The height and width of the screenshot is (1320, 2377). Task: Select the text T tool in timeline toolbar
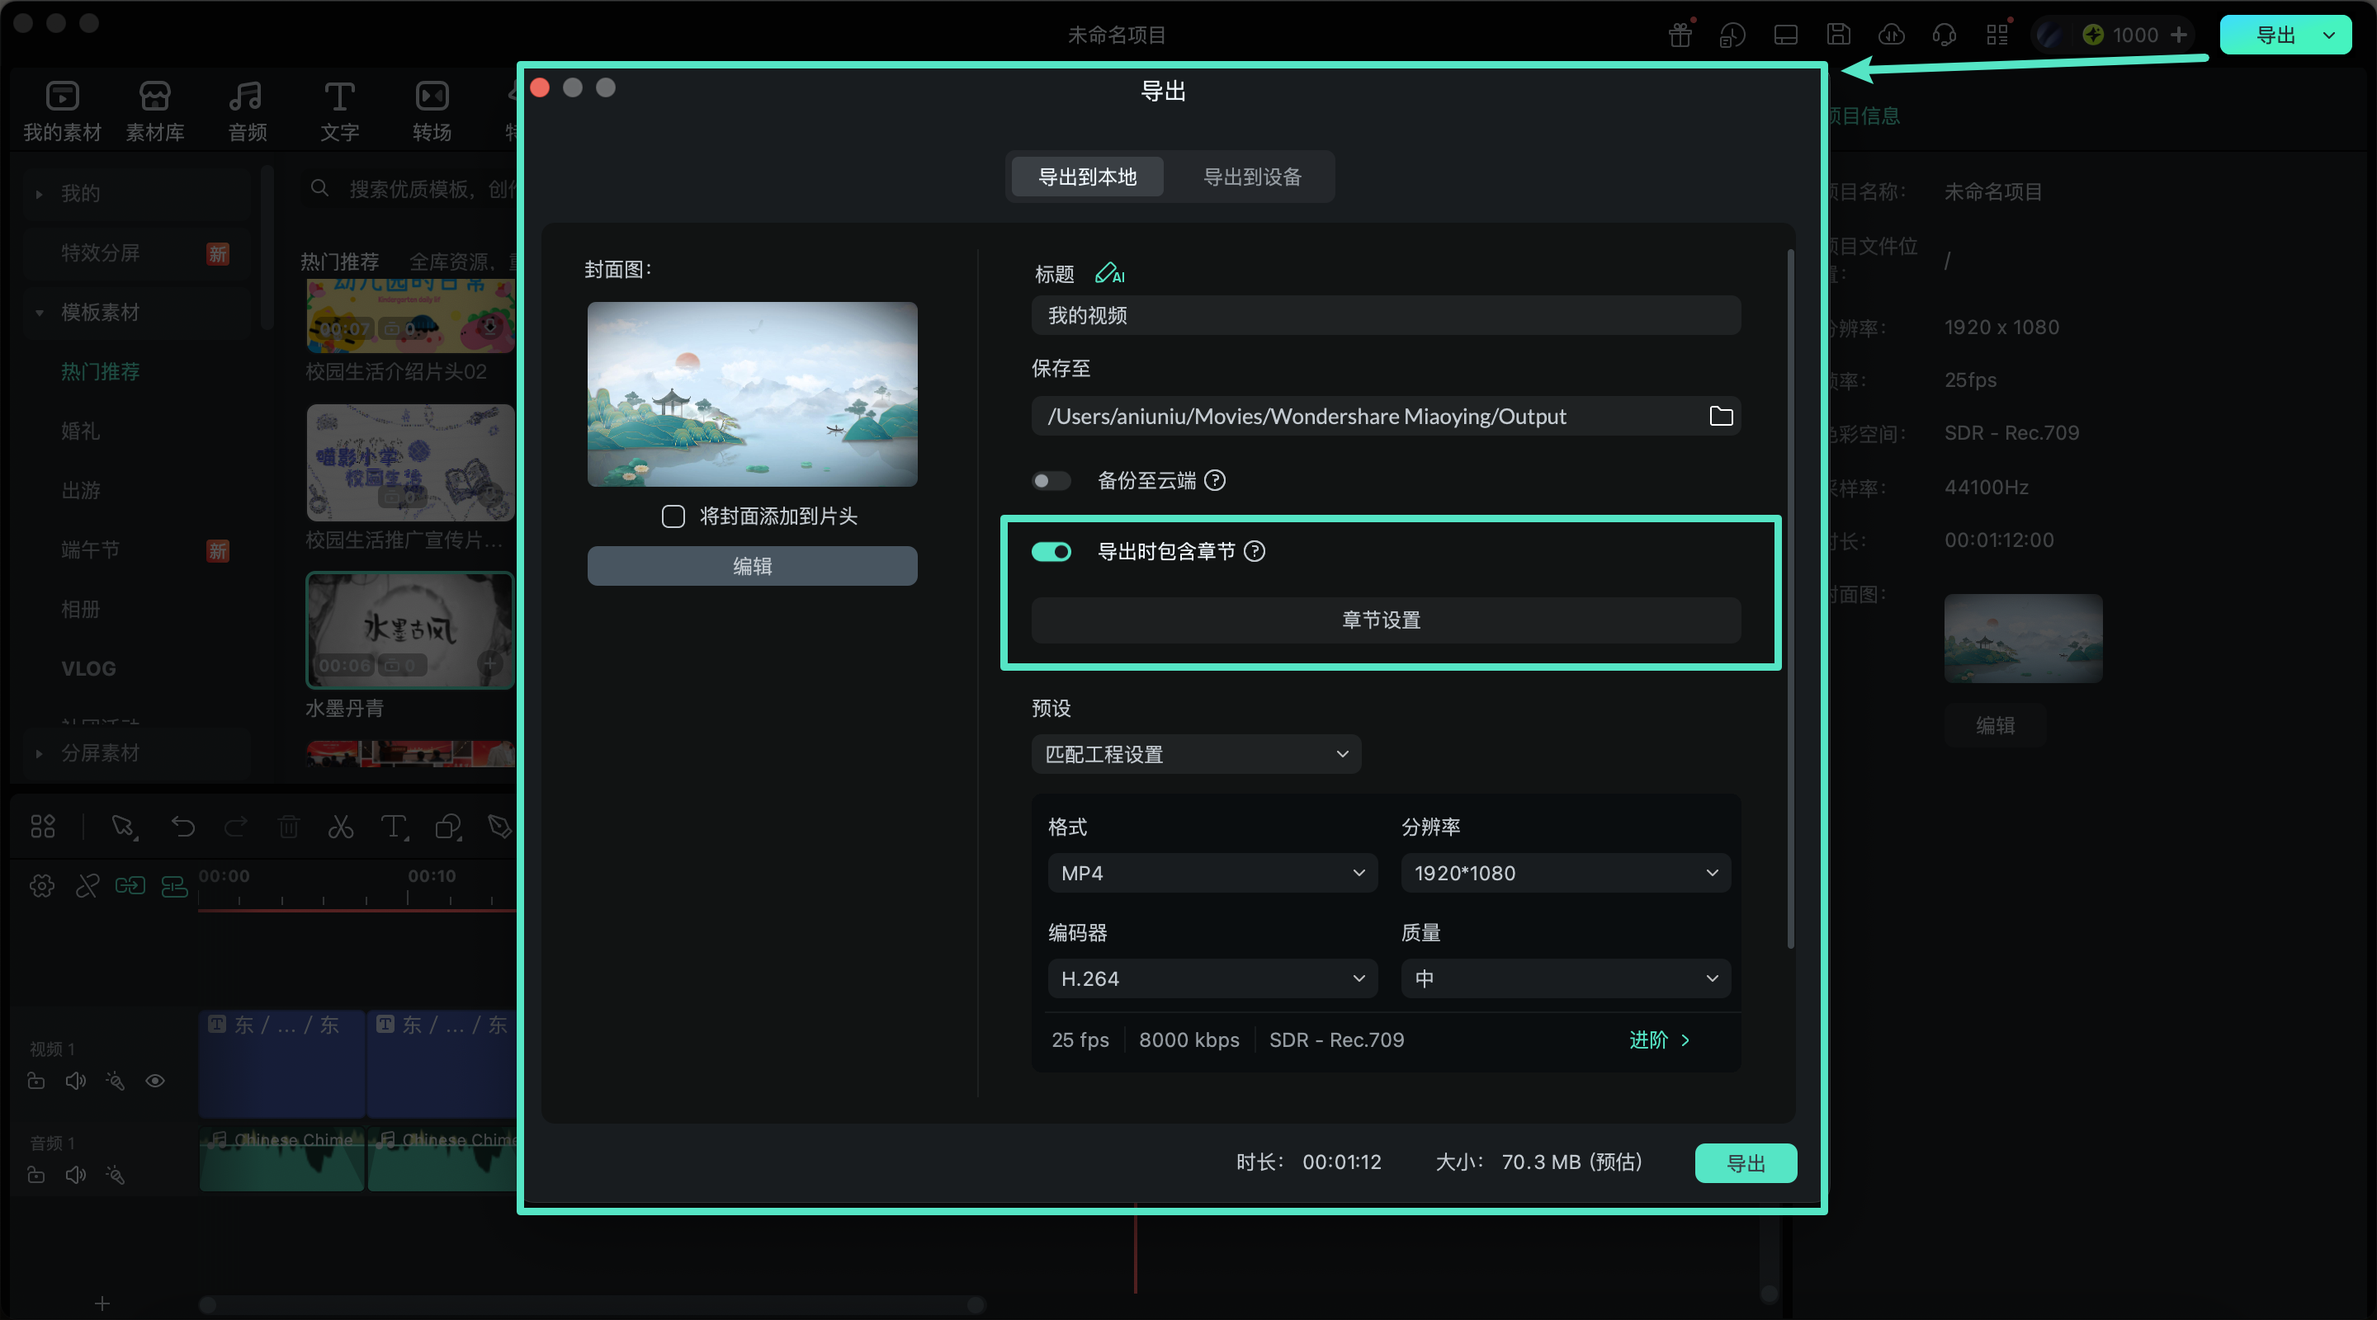coord(394,827)
